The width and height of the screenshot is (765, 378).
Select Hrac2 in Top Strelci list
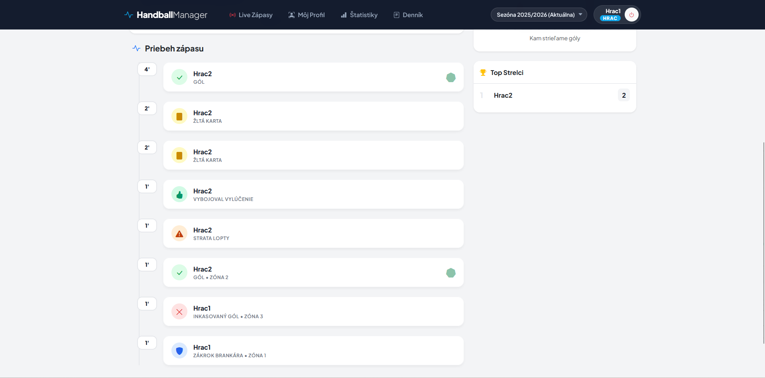(503, 95)
